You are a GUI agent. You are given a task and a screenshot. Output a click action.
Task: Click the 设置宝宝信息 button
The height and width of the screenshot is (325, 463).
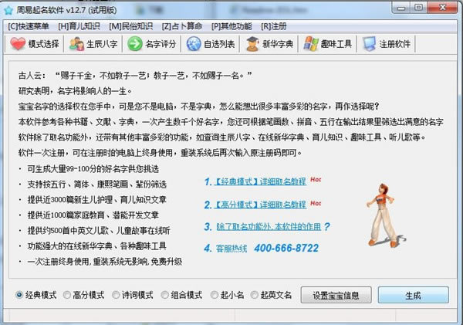(x=336, y=295)
